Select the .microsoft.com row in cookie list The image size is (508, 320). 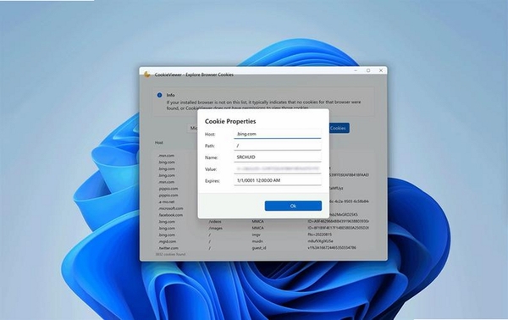[x=263, y=208]
